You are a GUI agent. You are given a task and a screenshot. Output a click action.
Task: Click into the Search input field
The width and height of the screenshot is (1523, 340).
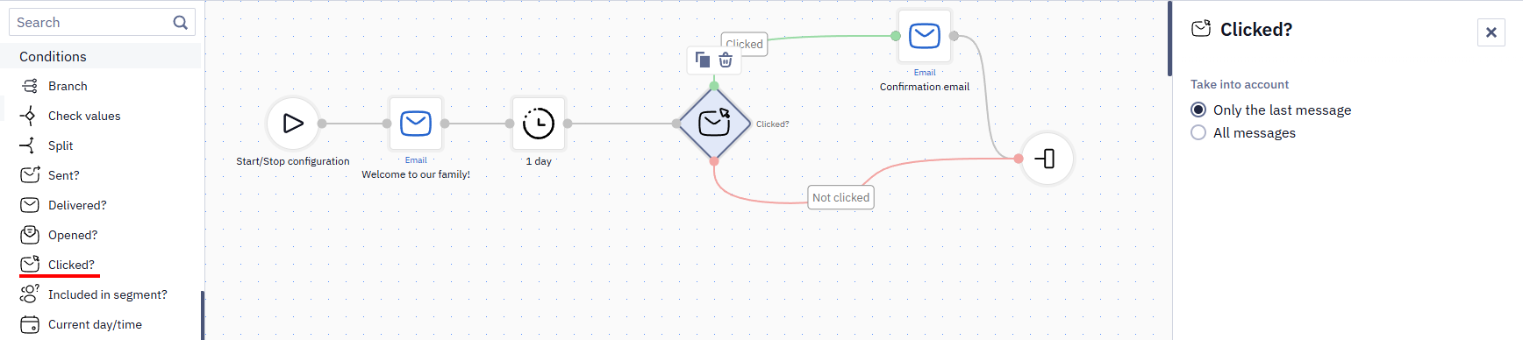point(91,23)
